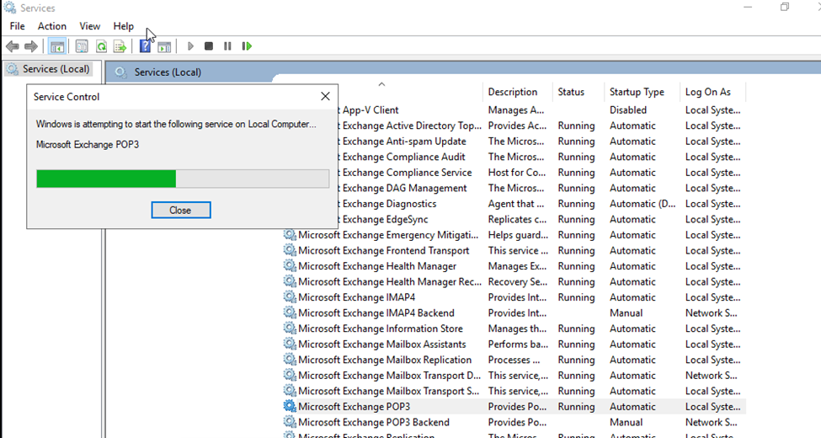Open the View menu

pyautogui.click(x=89, y=26)
